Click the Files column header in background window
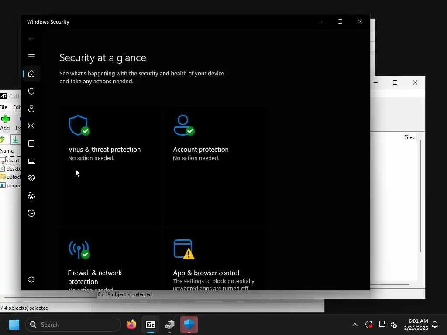The height and width of the screenshot is (335, 447). coord(409,137)
